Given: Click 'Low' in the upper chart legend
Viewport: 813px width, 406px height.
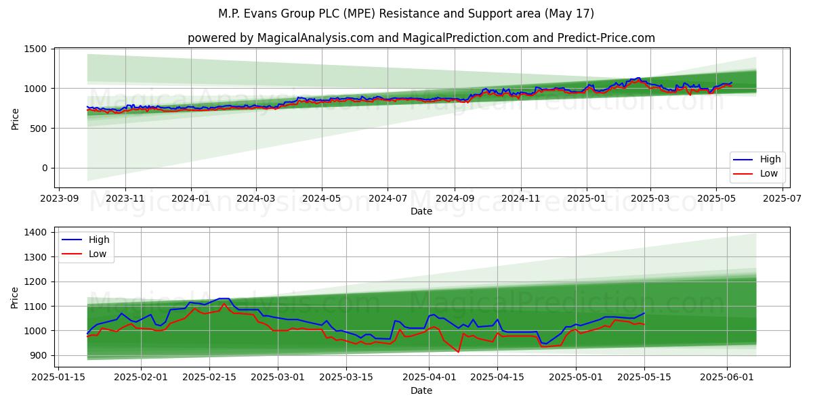Looking at the screenshot, I should 769,173.
